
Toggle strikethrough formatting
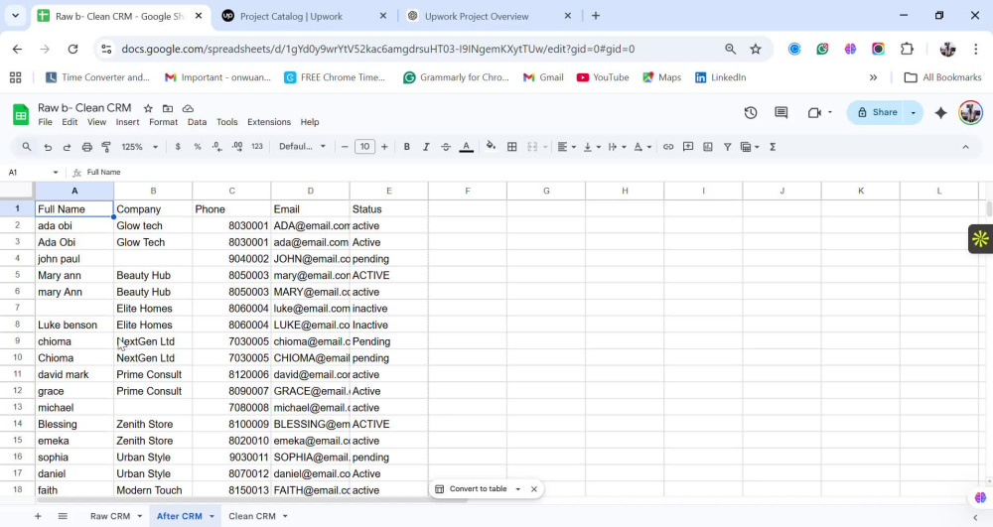click(446, 147)
